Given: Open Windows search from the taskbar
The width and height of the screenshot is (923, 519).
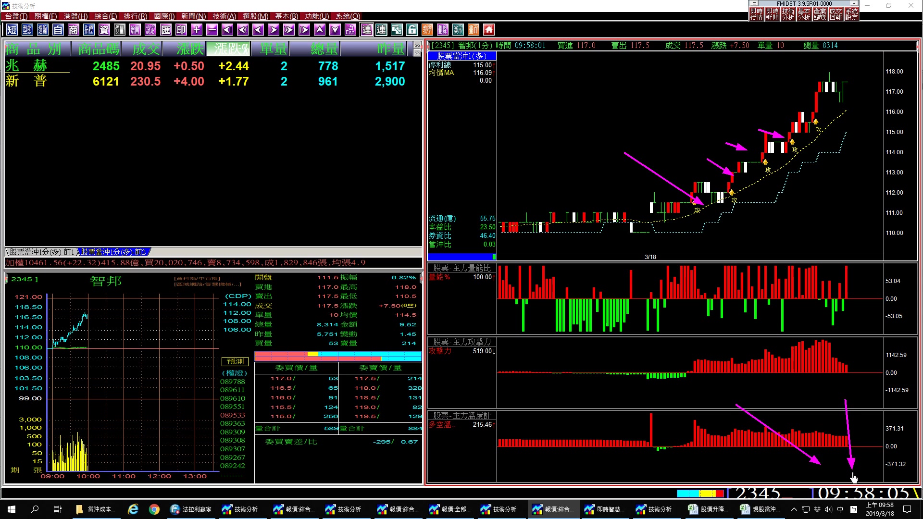Looking at the screenshot, I should [x=35, y=509].
